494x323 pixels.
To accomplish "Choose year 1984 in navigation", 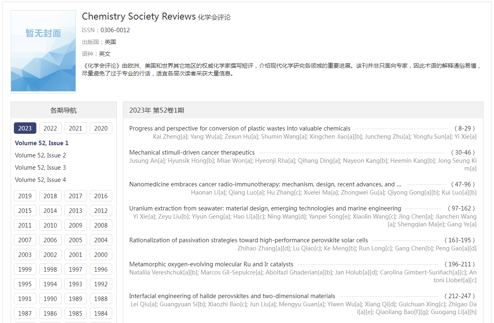I will coord(101,313).
